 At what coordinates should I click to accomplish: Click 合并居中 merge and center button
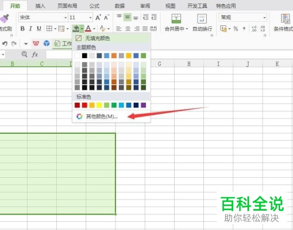(176, 22)
